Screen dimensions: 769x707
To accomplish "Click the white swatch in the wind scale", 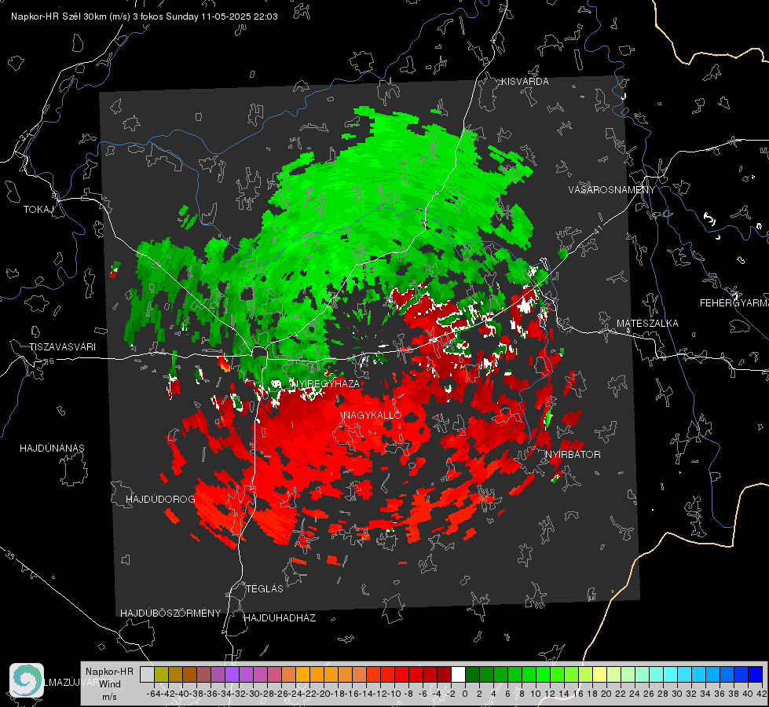I will [458, 674].
